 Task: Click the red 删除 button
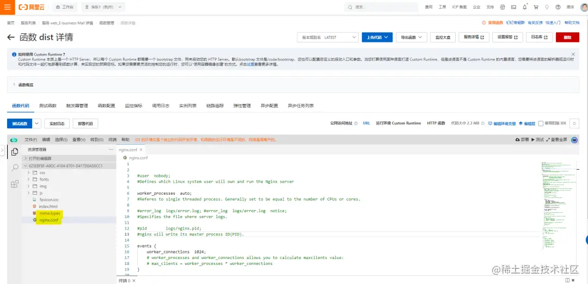pos(567,37)
